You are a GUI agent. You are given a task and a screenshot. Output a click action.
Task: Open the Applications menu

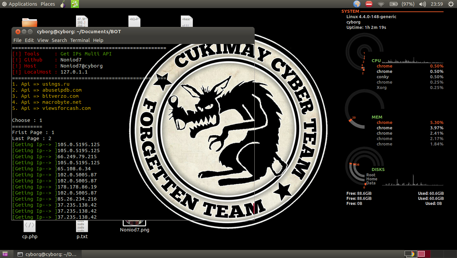(23, 4)
